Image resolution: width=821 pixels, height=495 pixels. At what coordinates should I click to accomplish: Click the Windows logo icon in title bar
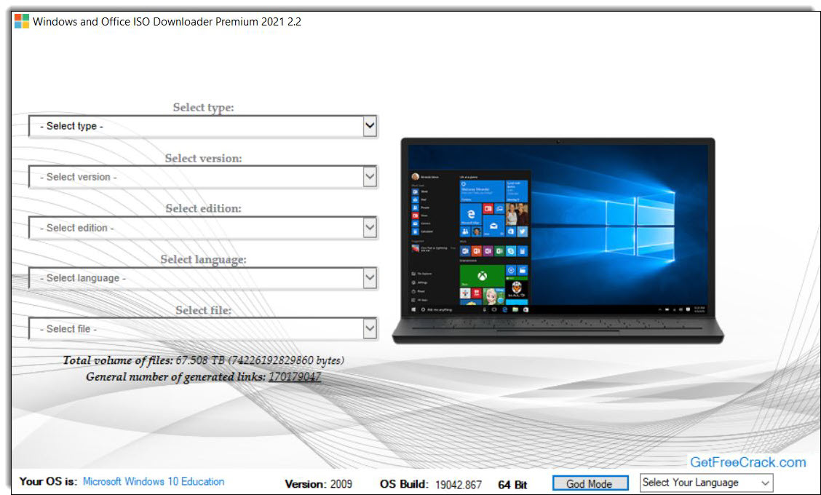tap(21, 22)
